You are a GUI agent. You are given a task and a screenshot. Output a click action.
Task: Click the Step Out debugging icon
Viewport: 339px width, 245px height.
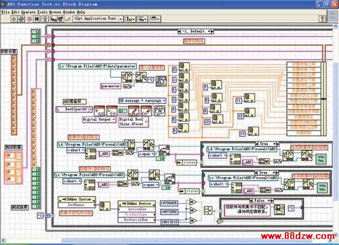pos(68,19)
